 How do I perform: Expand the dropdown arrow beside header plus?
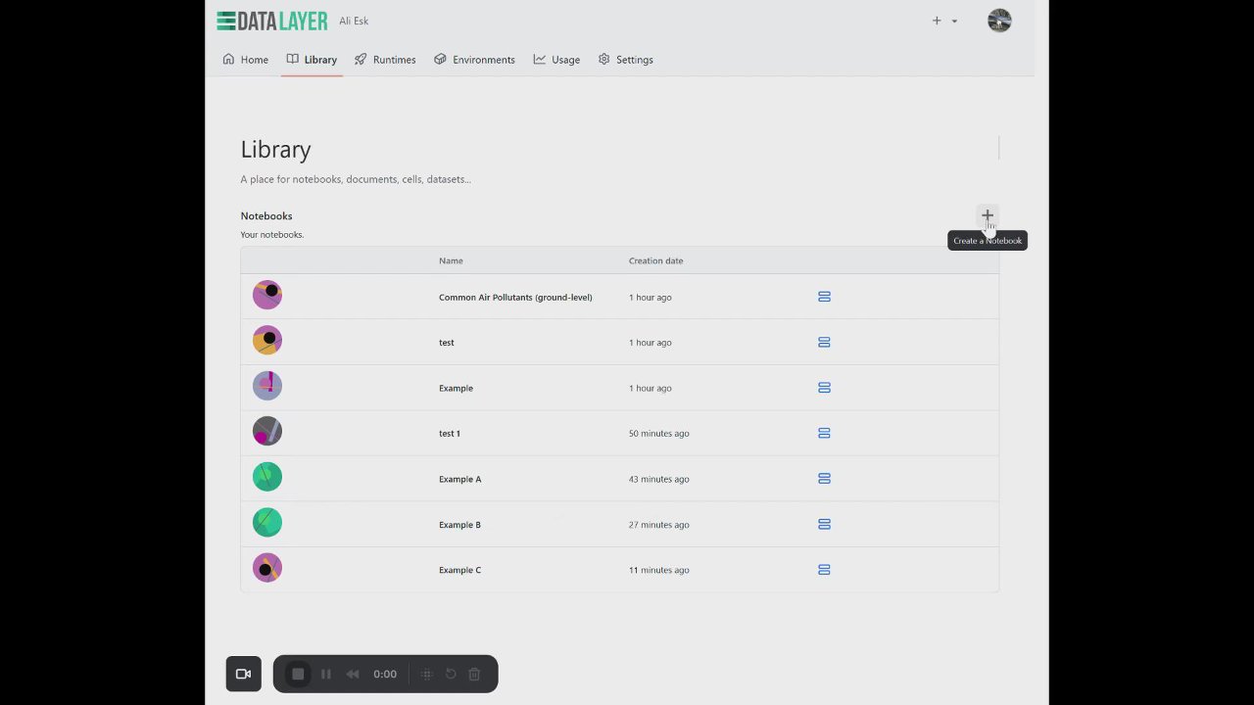[954, 22]
